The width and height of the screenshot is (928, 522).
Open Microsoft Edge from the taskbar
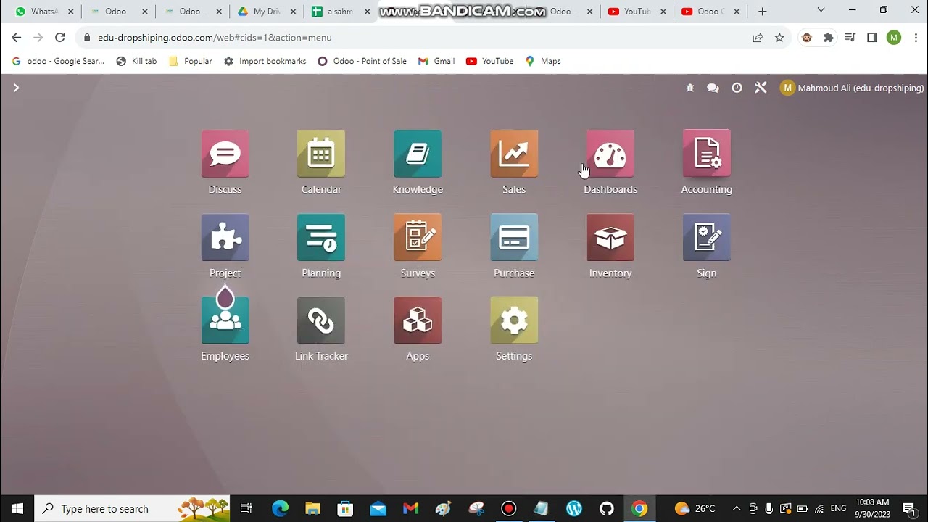[280, 508]
